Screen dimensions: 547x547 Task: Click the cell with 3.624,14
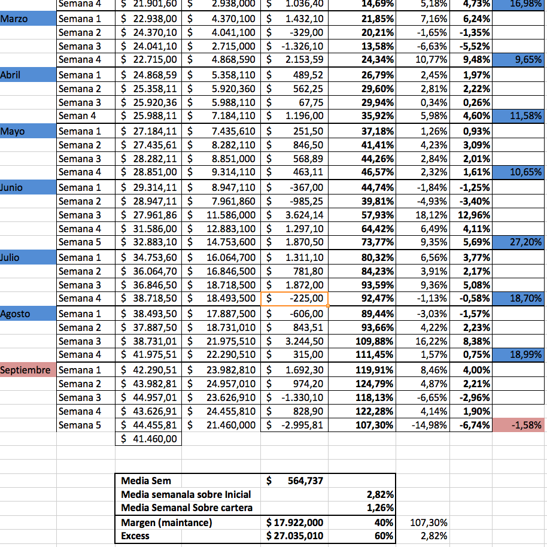click(x=294, y=215)
